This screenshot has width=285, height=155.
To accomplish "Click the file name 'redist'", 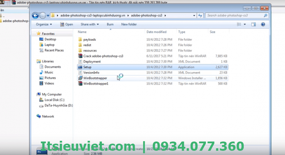I will coord(87,45).
